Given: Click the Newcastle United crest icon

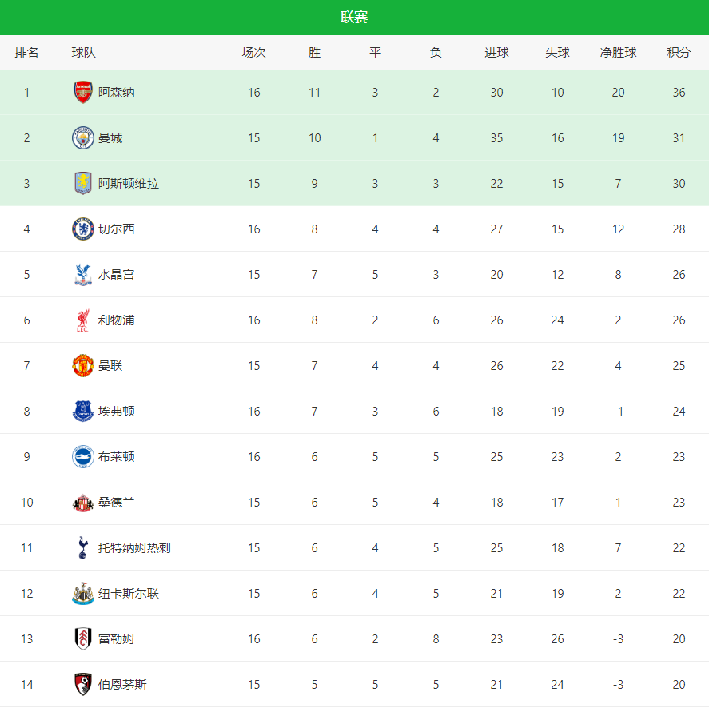Looking at the screenshot, I should [83, 594].
